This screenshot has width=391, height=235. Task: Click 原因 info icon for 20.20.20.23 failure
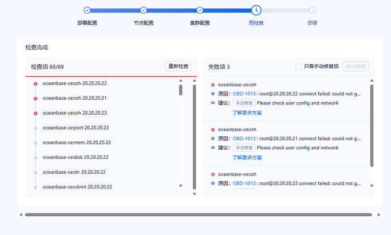point(212,183)
